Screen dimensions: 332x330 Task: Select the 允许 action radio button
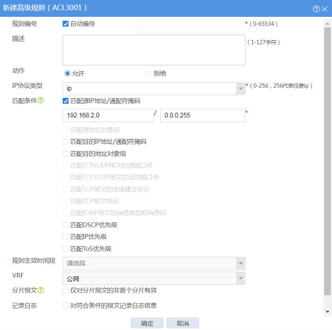coord(67,73)
